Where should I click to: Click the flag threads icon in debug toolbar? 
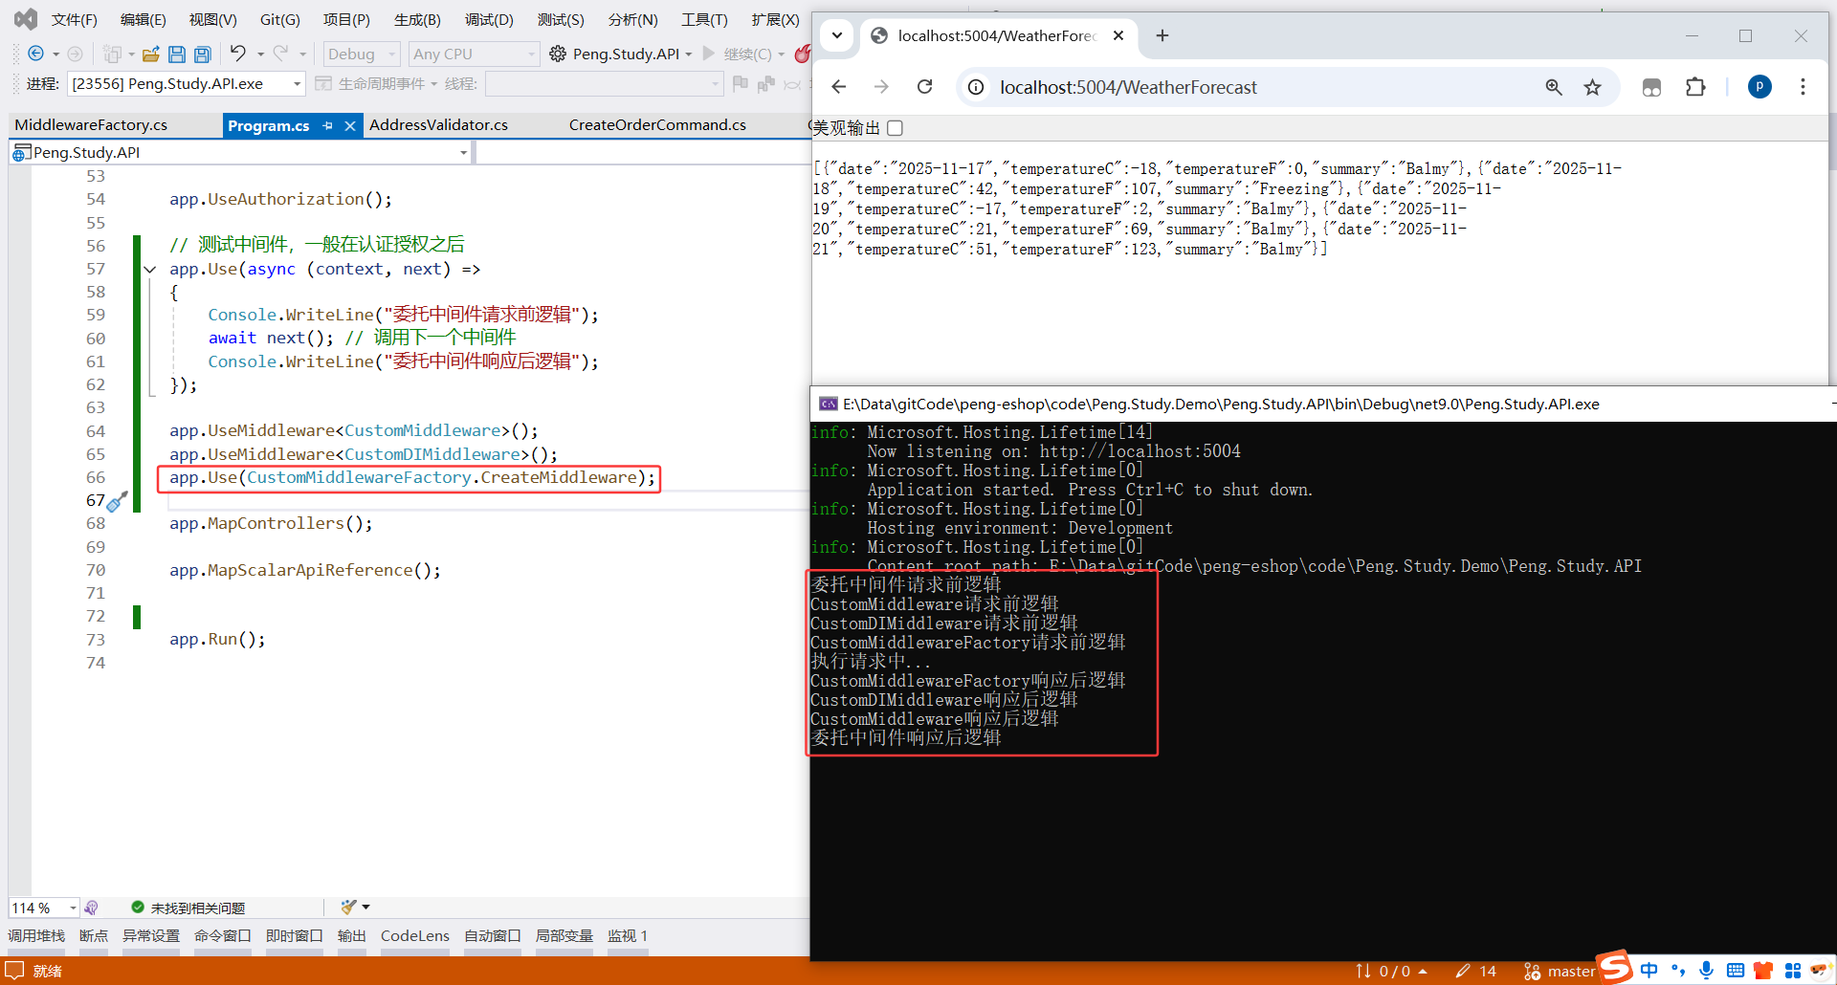[740, 84]
